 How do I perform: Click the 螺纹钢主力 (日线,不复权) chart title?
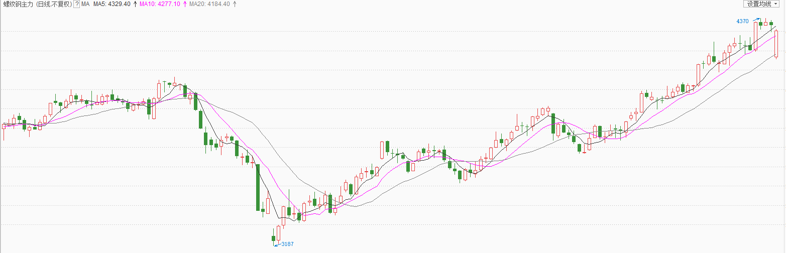(38, 4)
